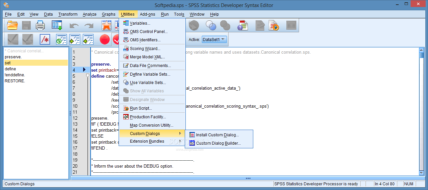
Task: Click the Redo arrow icon
Action: (x=89, y=25)
